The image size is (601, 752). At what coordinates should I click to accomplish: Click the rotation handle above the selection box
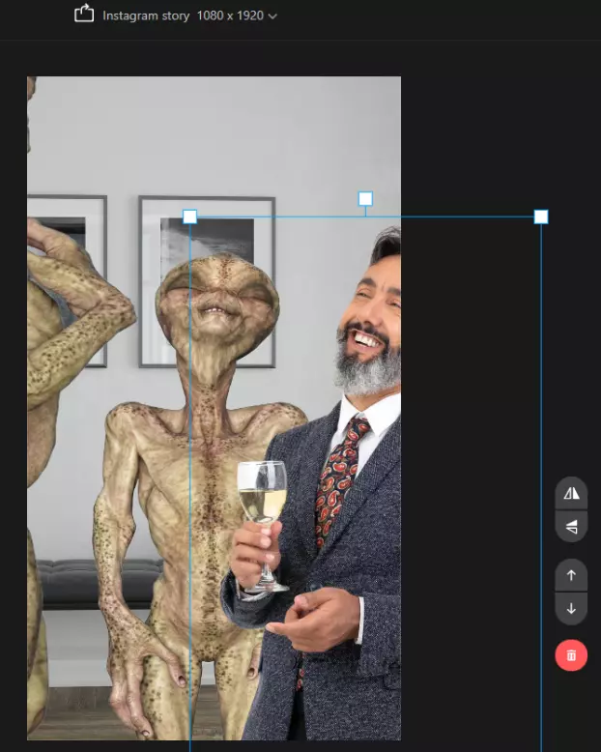point(365,198)
